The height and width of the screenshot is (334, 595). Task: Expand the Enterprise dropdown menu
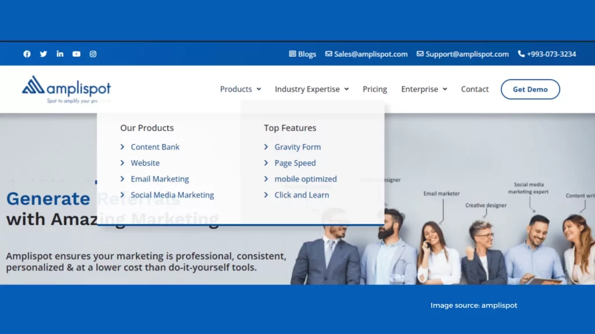424,89
